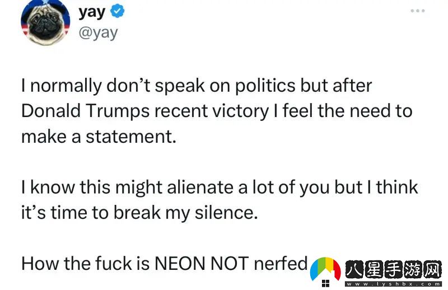
Task: Open the @yay handle profile link
Action: coord(98,33)
